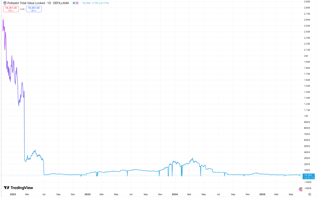
Task: Click the blue 19.39K current price label
Action: [x=309, y=176]
